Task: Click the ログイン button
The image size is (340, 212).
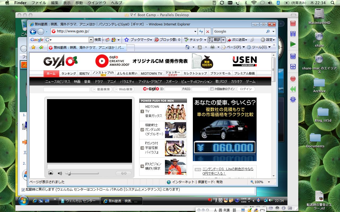Action: tap(246, 89)
